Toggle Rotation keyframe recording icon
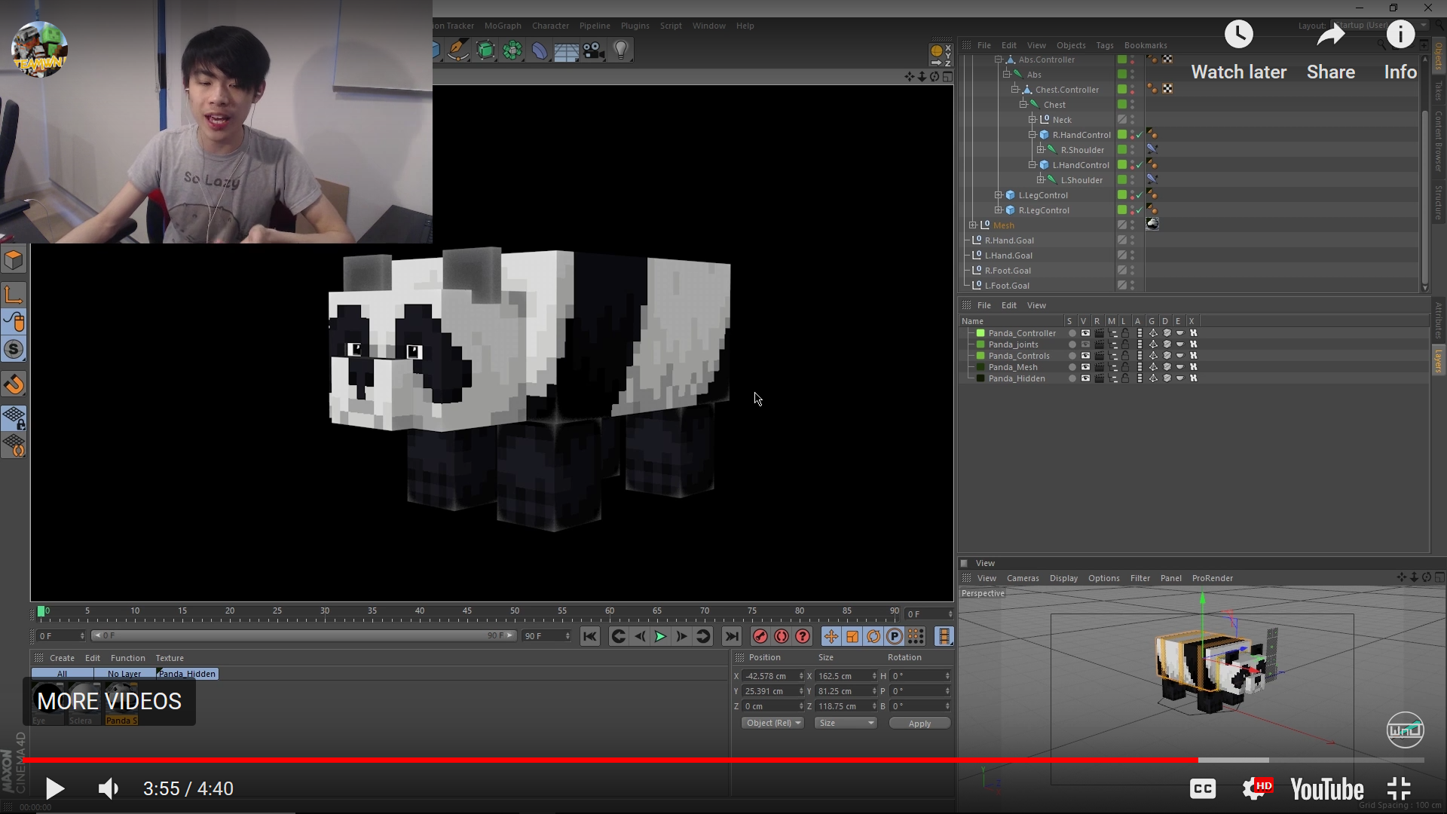This screenshot has width=1447, height=814. point(873,637)
